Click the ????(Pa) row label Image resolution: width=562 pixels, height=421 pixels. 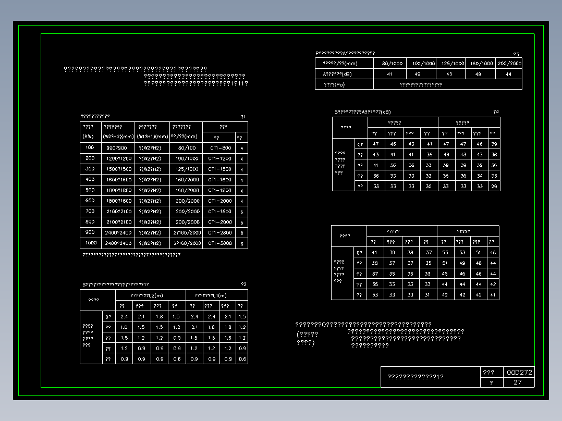click(334, 85)
